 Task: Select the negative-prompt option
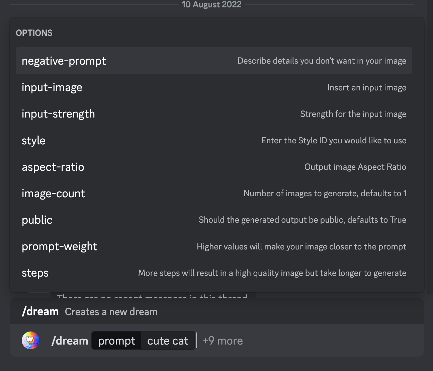64,61
